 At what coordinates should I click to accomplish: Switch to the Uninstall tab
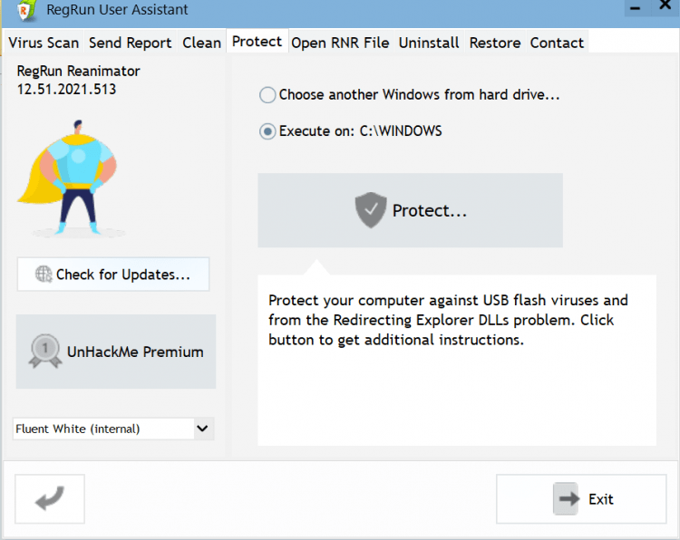coord(429,43)
